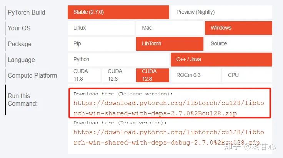Select the Windows OS option

(x=238, y=28)
